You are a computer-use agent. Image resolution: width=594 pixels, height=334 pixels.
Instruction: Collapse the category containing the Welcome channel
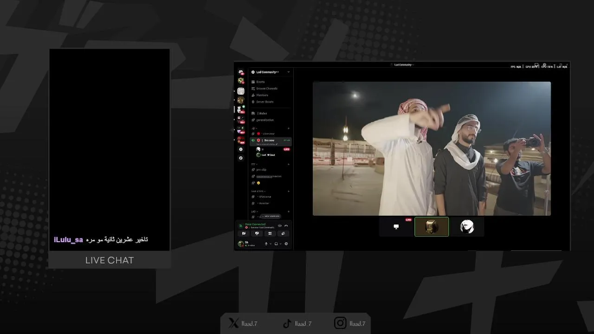click(x=258, y=191)
